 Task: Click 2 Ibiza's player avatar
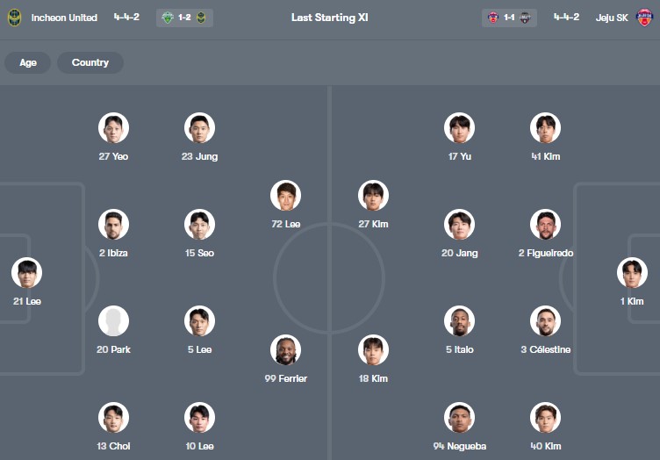click(x=113, y=225)
